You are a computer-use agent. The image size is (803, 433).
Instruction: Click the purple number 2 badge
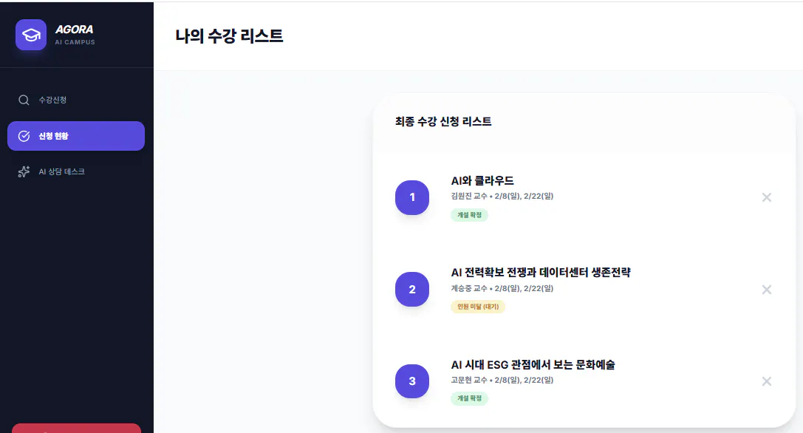411,289
